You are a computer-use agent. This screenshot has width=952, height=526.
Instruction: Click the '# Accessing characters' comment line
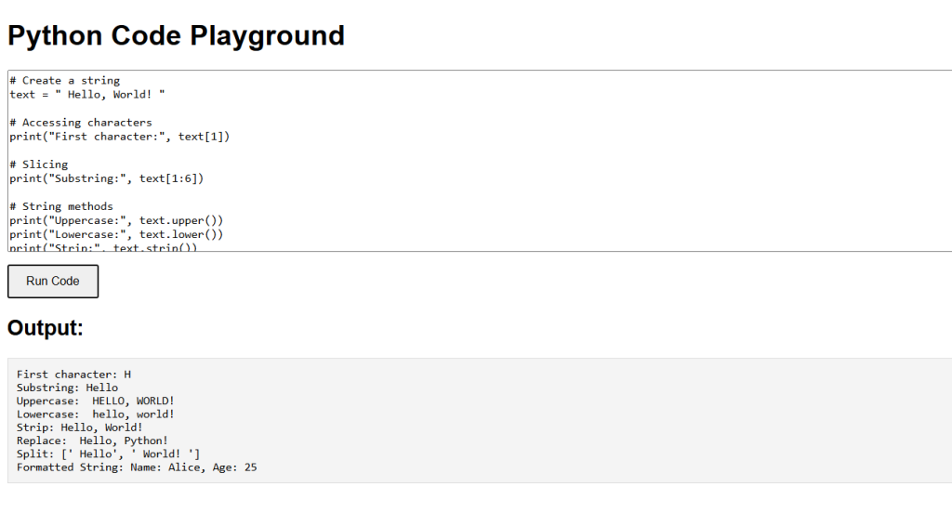81,122
